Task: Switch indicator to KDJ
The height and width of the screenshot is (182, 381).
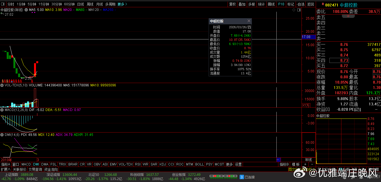Action: pos(163,164)
